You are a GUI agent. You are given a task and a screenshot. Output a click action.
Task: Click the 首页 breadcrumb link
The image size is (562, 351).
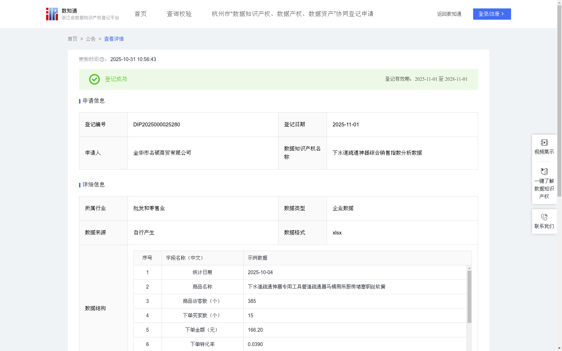coord(72,39)
